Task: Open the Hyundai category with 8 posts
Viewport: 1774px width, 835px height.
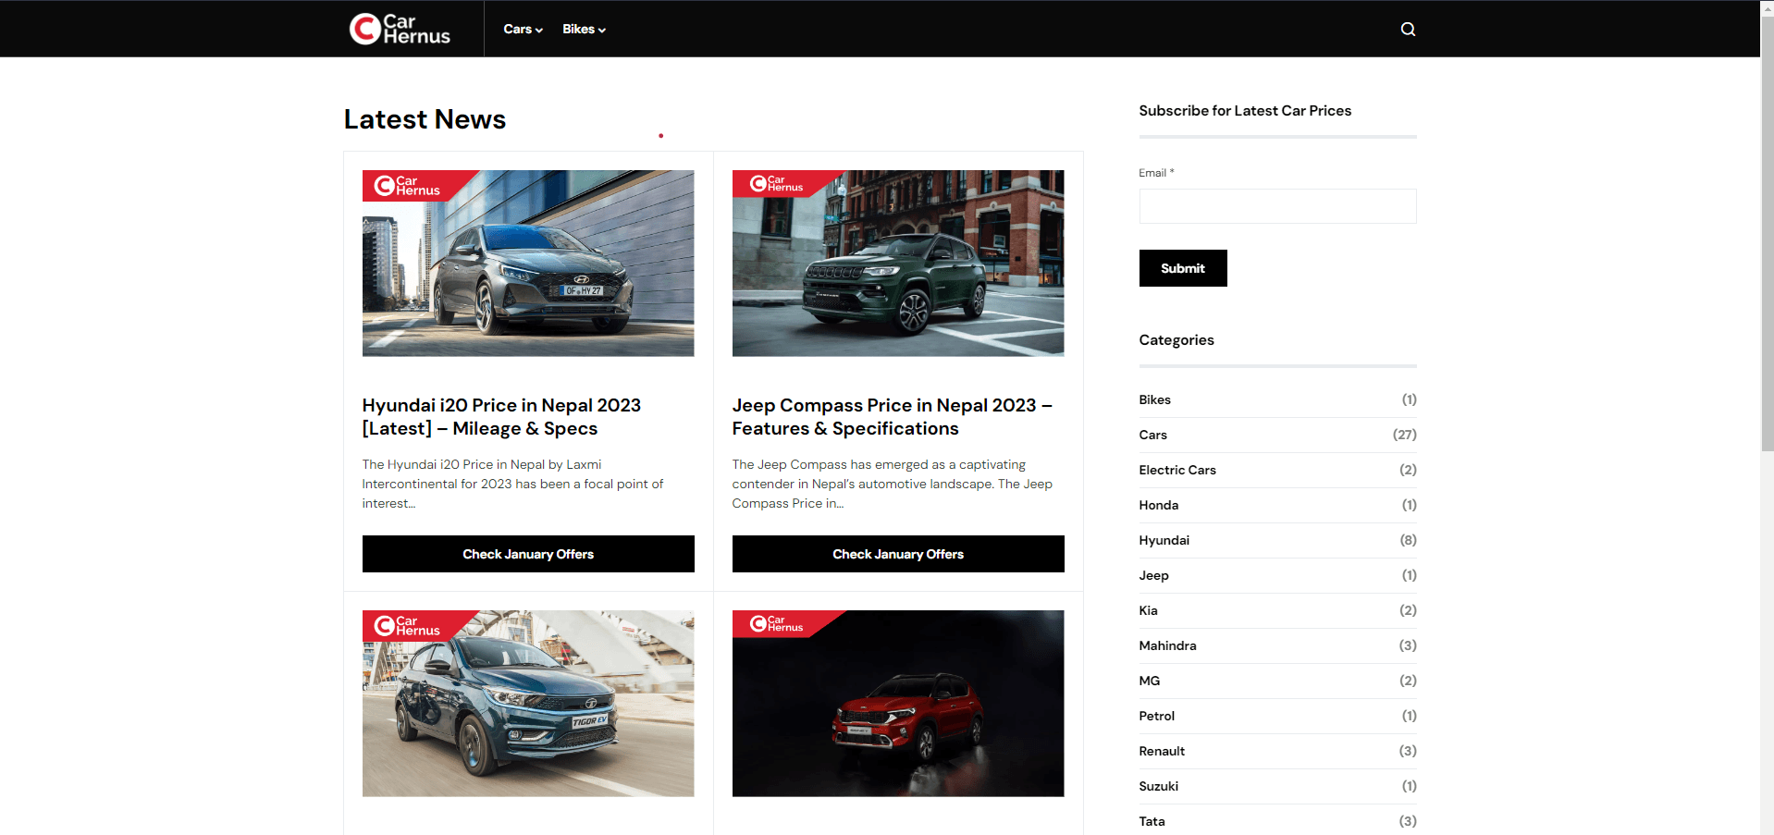Action: point(1164,540)
